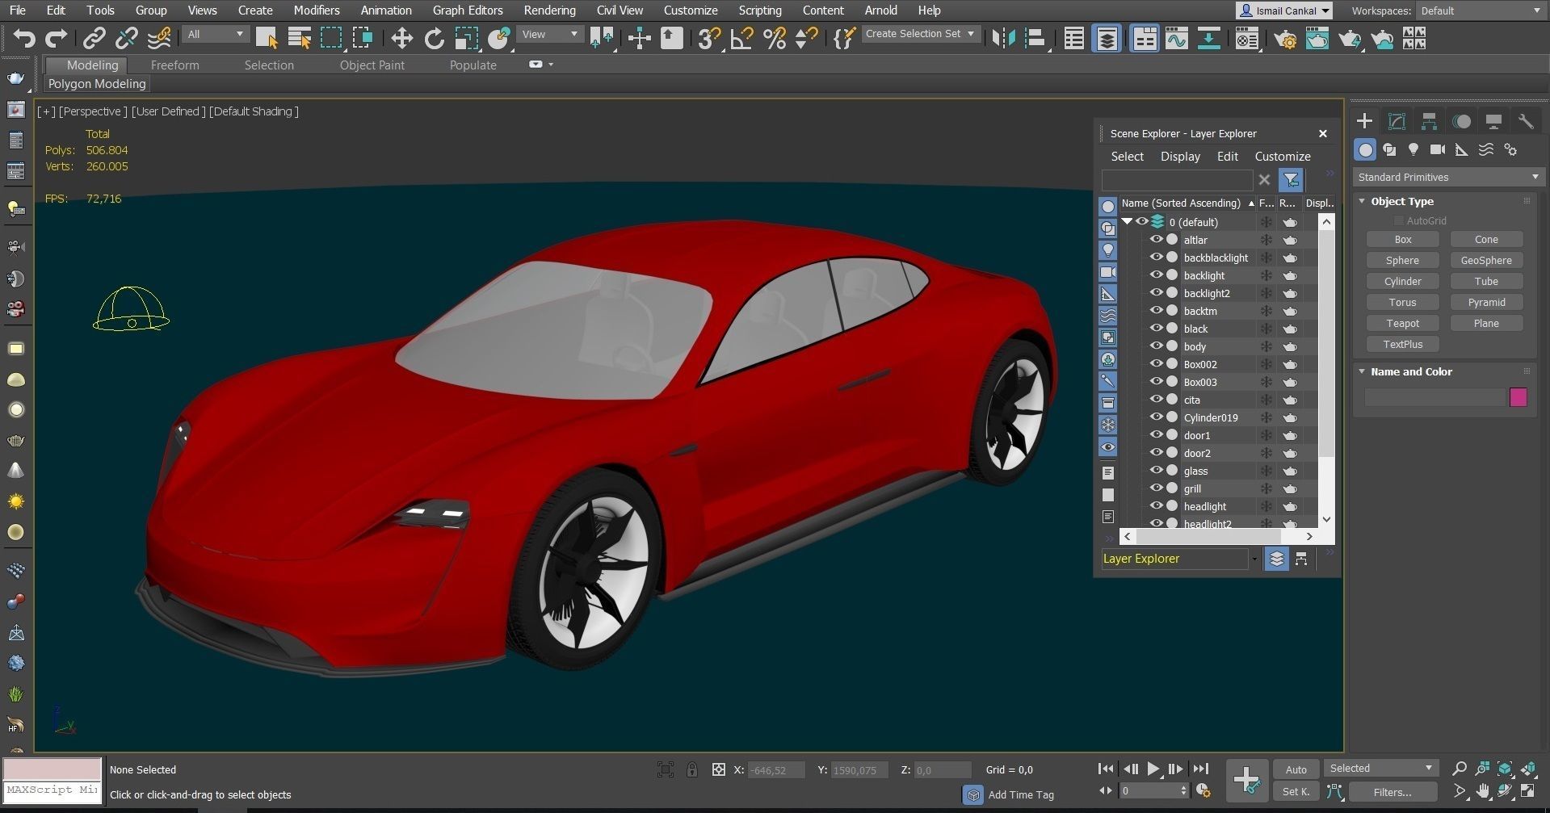Switch to Lights creation category
1550x813 pixels.
1413,149
